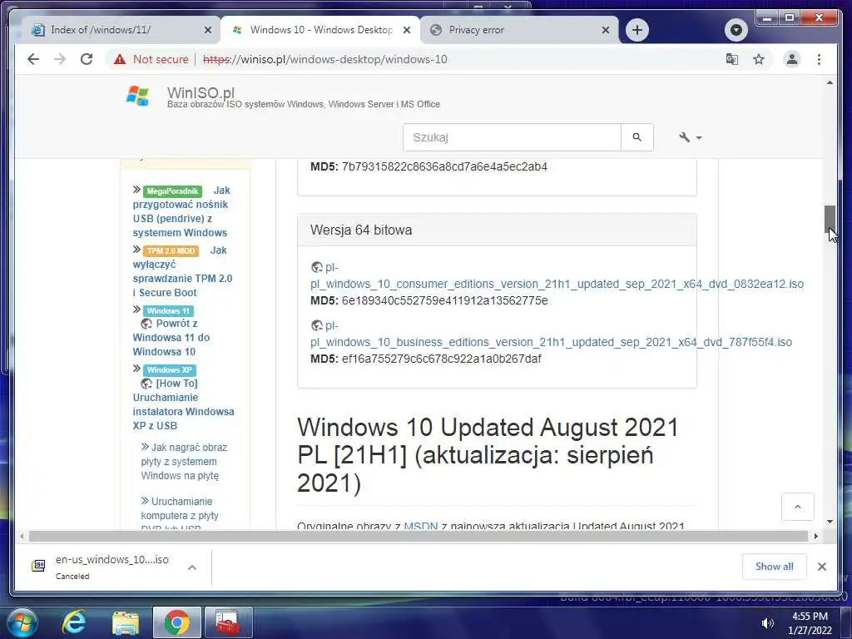852x639 pixels.
Task: Close the Windows 10 - Windows Desktop tab
Action: pos(406,30)
